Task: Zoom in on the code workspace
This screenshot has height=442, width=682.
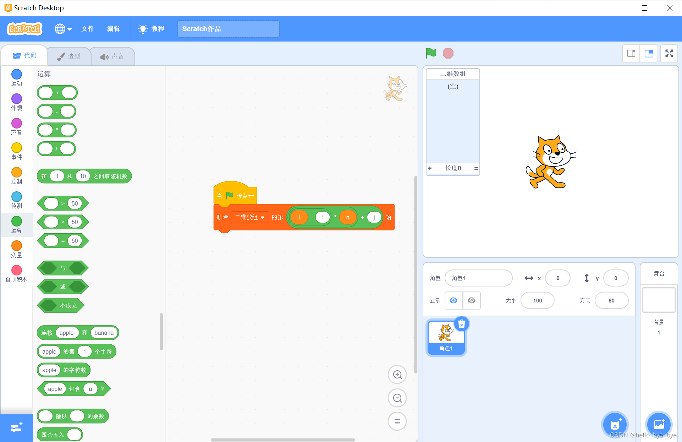Action: 397,375
